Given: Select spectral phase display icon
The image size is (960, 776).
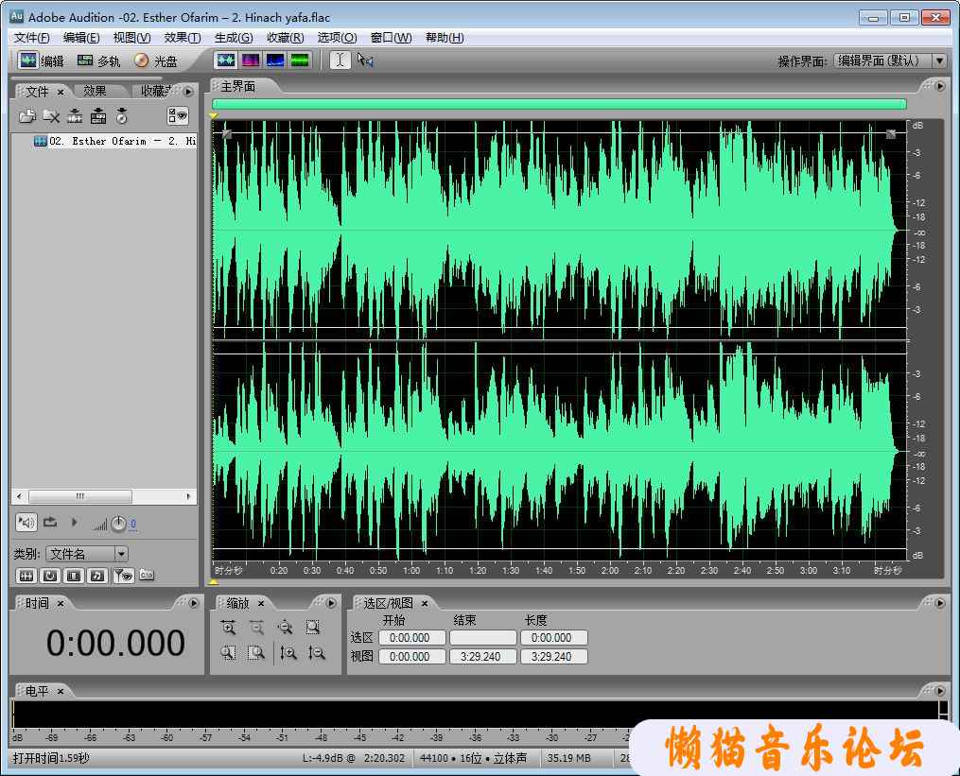Looking at the screenshot, I should pos(300,60).
